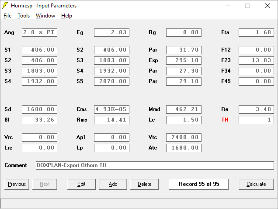278x209 pixels.
Task: Select the F23 field with 13.83
Action: tap(257, 60)
